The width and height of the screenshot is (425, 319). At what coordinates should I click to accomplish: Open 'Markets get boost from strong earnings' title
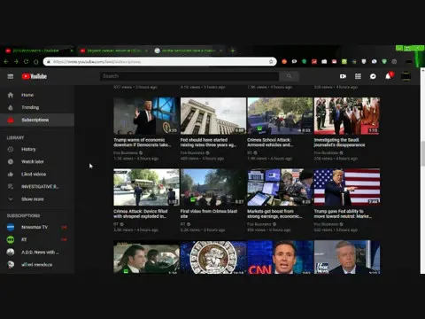point(274,214)
